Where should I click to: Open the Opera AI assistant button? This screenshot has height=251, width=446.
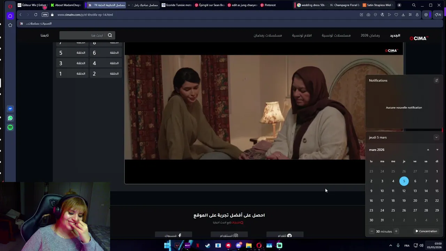pos(438,15)
